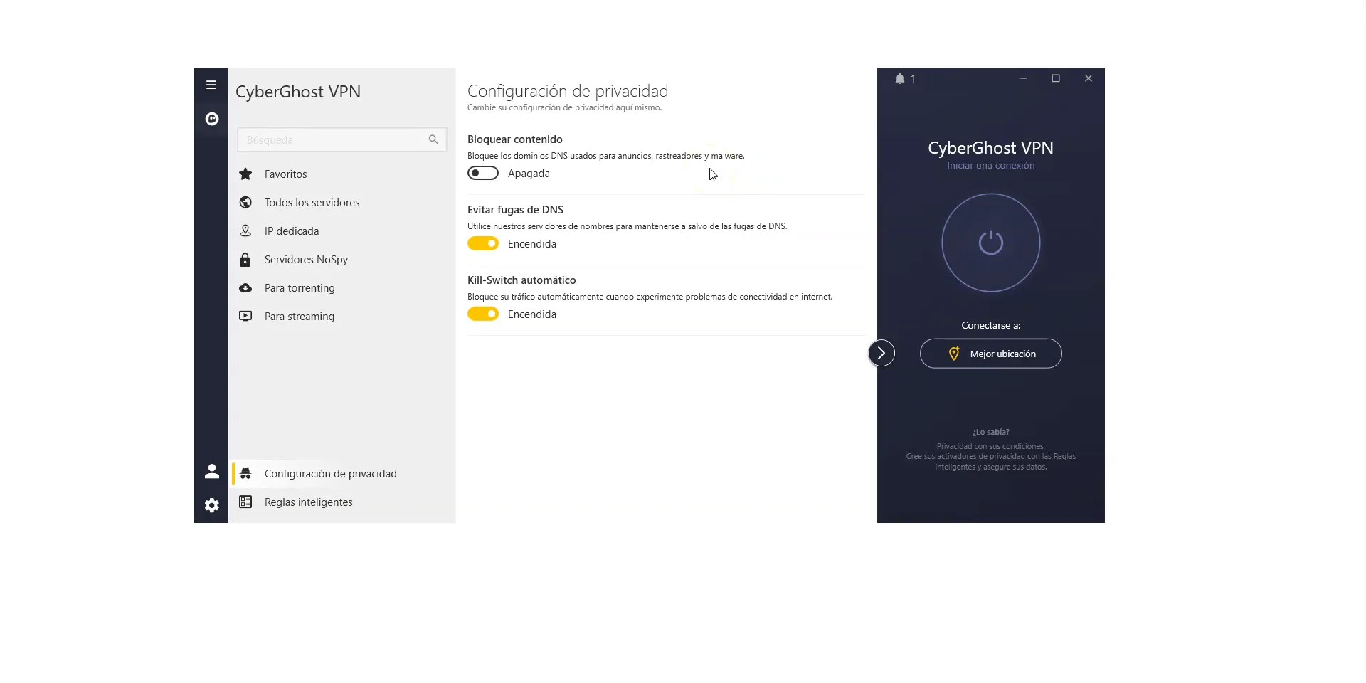The image size is (1366, 683).
Task: Open the Favoritos list
Action: click(x=342, y=174)
